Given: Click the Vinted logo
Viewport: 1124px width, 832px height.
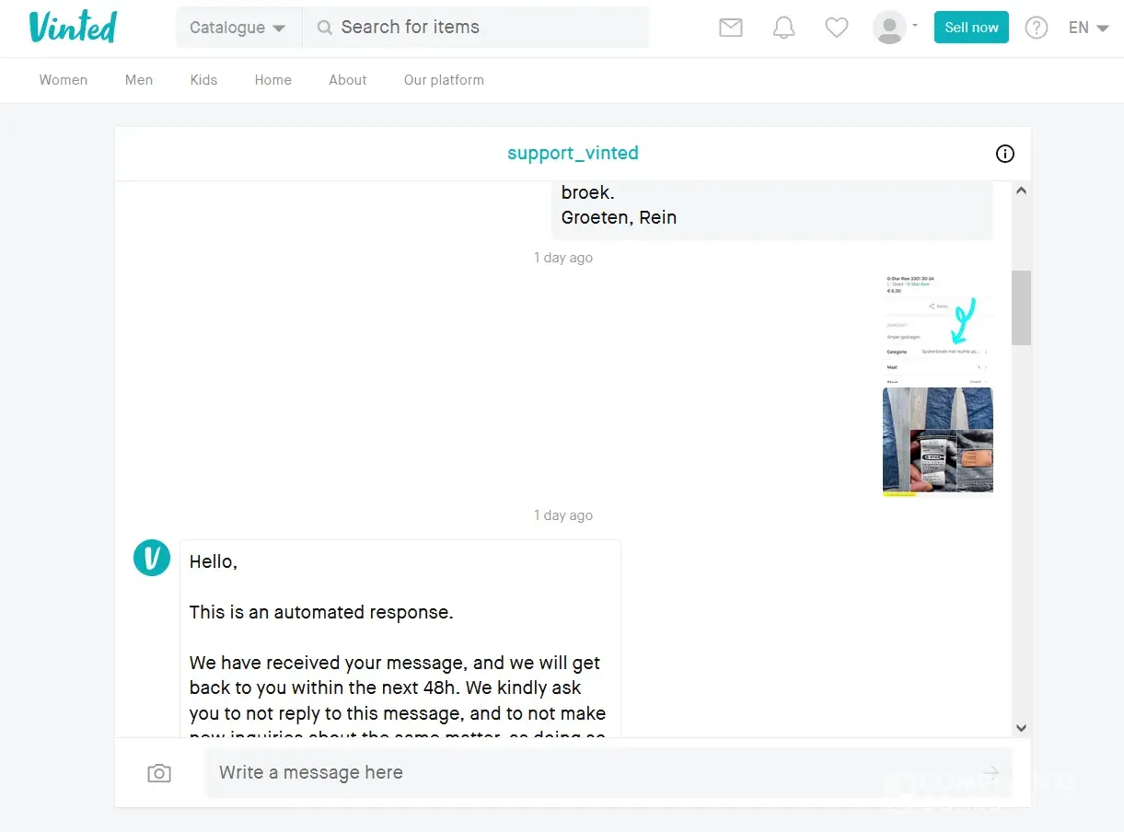Looking at the screenshot, I should [73, 28].
